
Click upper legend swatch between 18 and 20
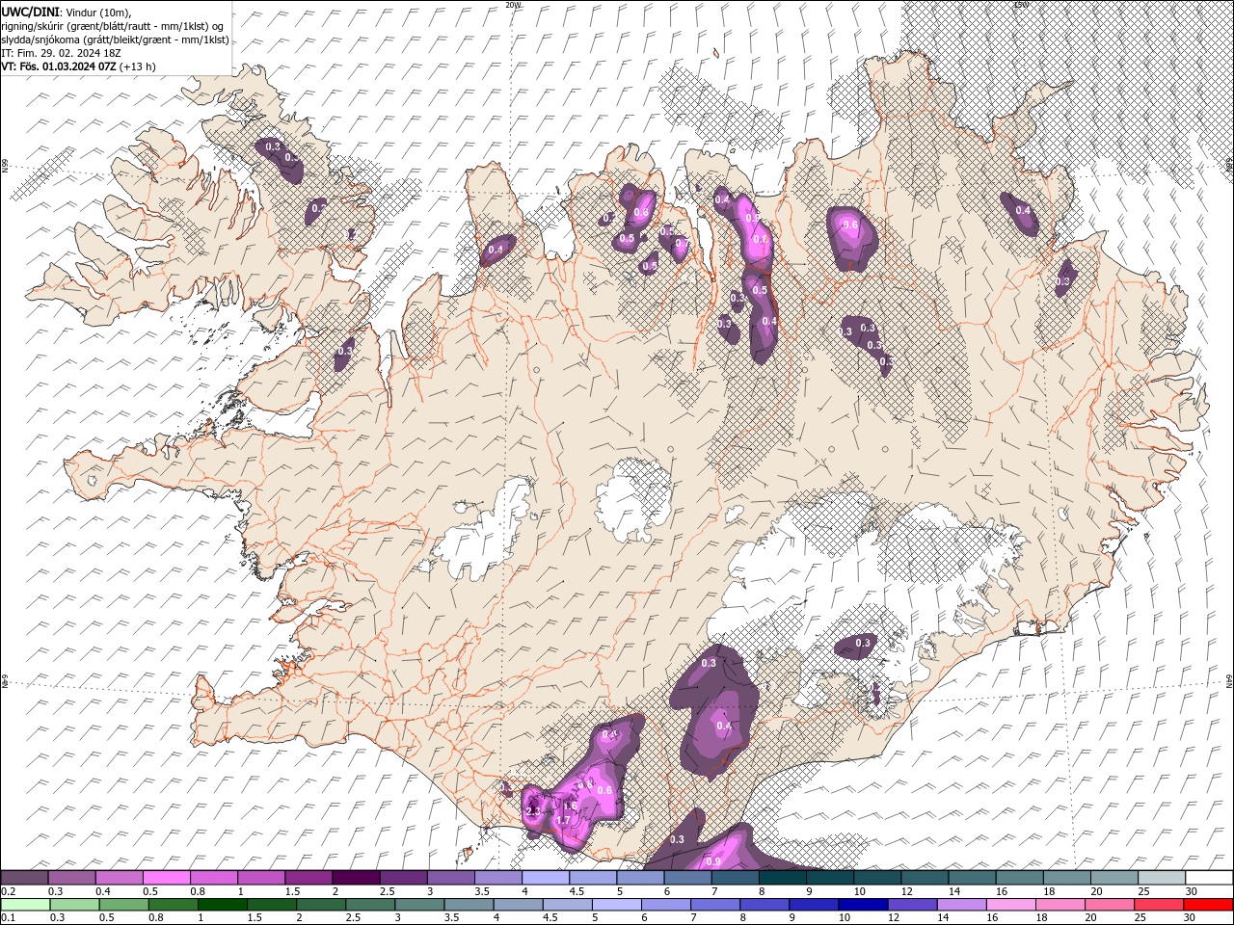[x=1066, y=878]
